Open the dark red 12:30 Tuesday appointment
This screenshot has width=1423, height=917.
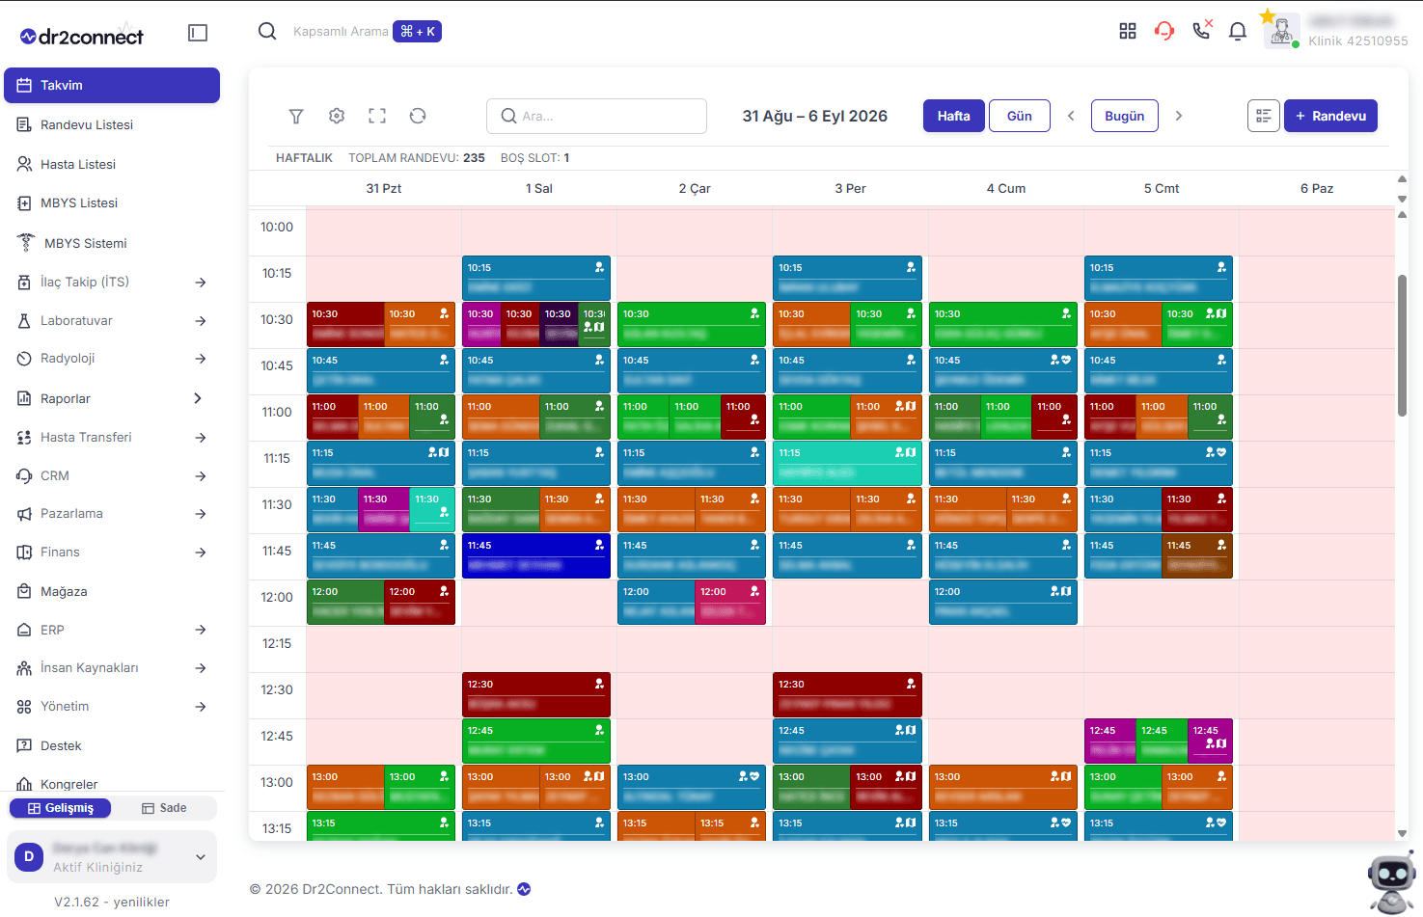click(536, 695)
